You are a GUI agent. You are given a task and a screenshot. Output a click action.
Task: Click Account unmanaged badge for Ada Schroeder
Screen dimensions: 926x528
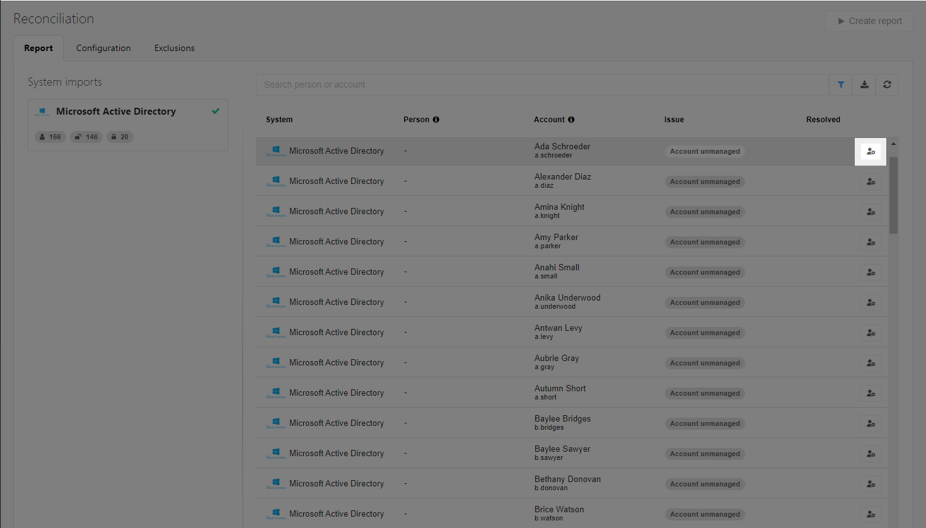pos(705,151)
